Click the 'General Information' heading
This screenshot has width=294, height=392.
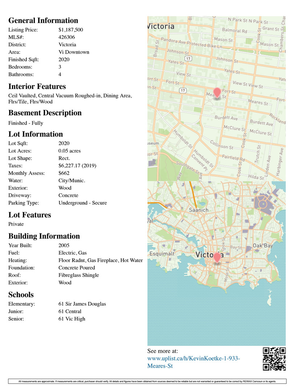pos(43,20)
